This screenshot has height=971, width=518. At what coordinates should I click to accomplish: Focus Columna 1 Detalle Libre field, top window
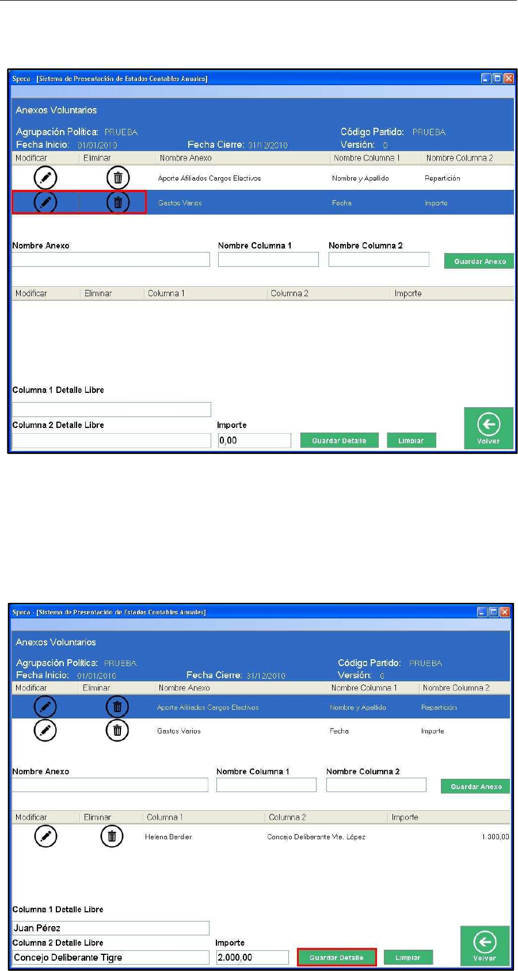click(x=112, y=410)
